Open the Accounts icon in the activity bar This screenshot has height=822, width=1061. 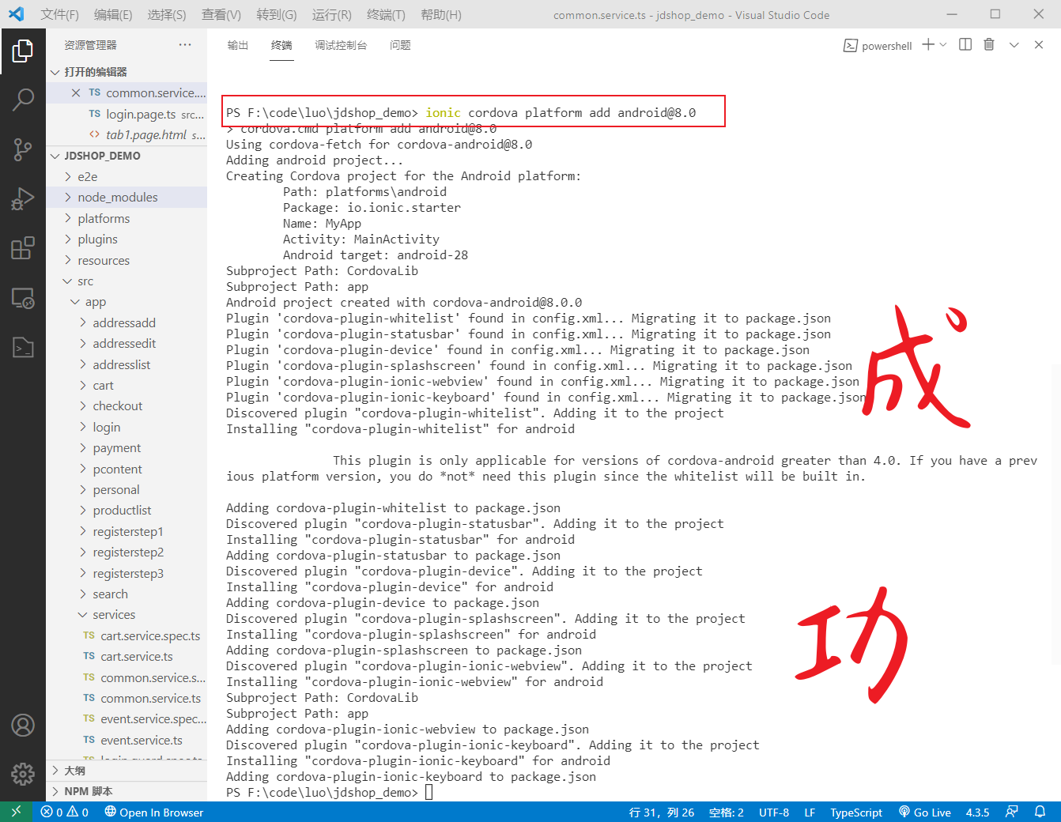coord(23,725)
